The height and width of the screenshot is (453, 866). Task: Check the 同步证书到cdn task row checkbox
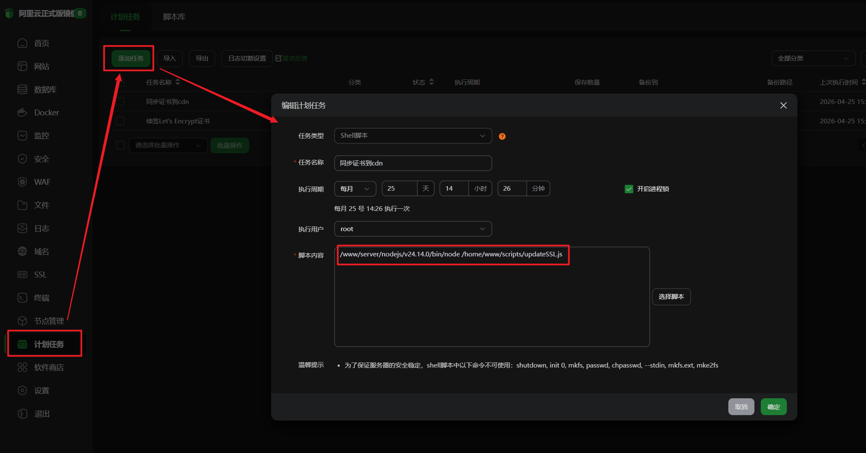click(x=120, y=101)
